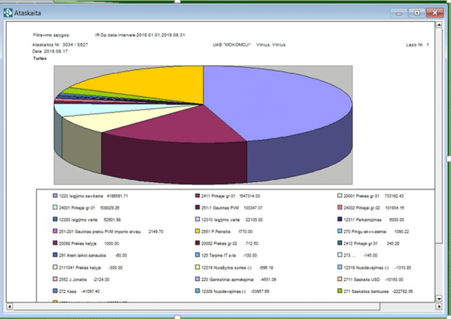
Task: Click the 1220 Isigijimo savikaina legend swatch
Action: tap(56, 195)
